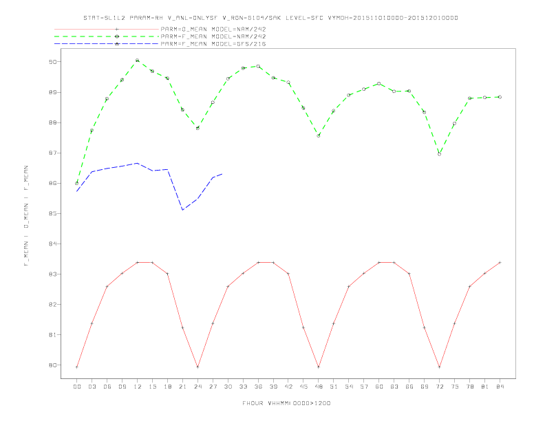The width and height of the screenshot is (545, 421).
Task: Select legend entry PARM=F_MEAN MODEL=GFS/216
Action: coord(213,44)
